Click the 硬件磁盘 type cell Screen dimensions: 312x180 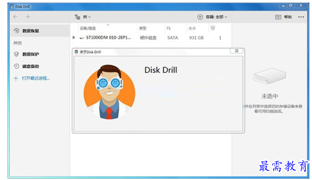148,38
